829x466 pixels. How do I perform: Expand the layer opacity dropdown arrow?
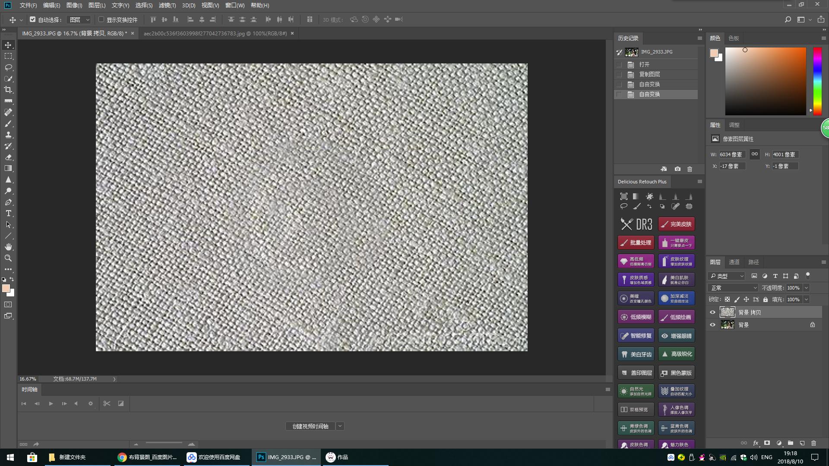click(x=806, y=288)
